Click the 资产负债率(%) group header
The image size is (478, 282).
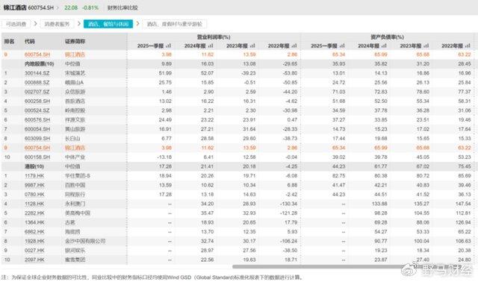387,37
